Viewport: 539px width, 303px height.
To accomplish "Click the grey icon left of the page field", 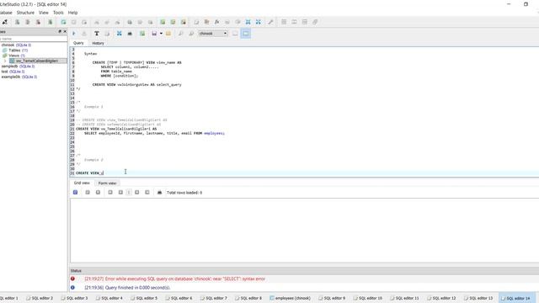I will (120, 193).
